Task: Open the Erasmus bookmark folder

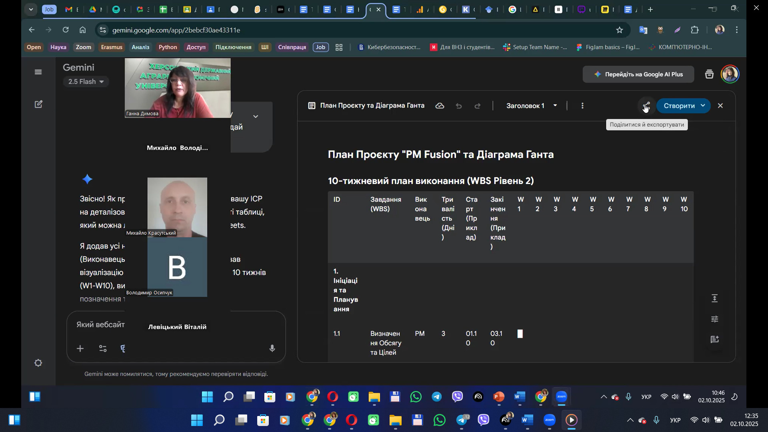Action: [x=112, y=47]
